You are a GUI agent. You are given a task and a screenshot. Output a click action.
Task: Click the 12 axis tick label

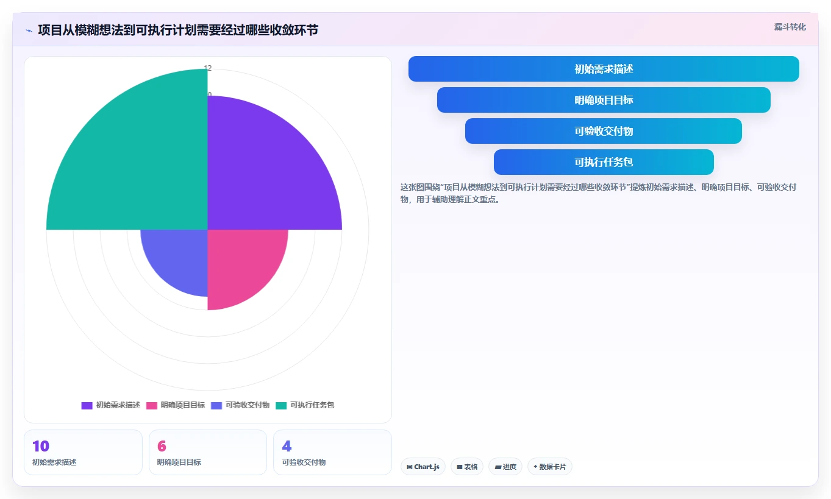[x=208, y=68]
